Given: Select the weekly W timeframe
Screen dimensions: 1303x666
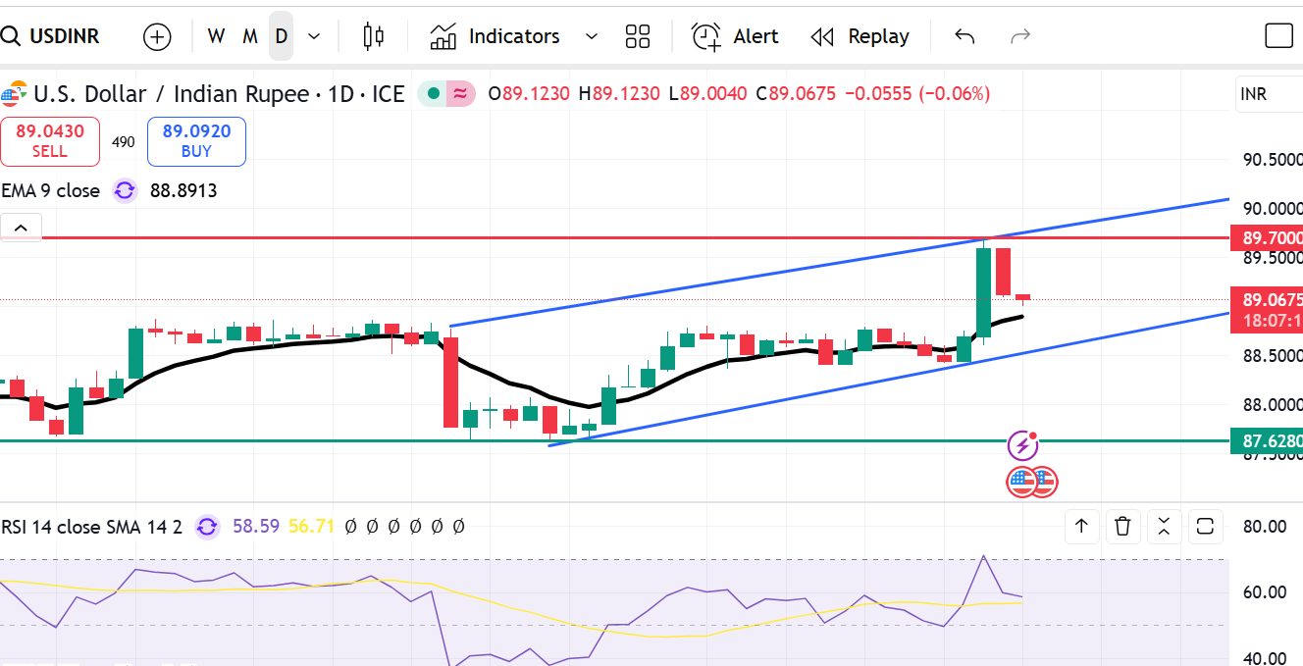Looking at the screenshot, I should (217, 37).
